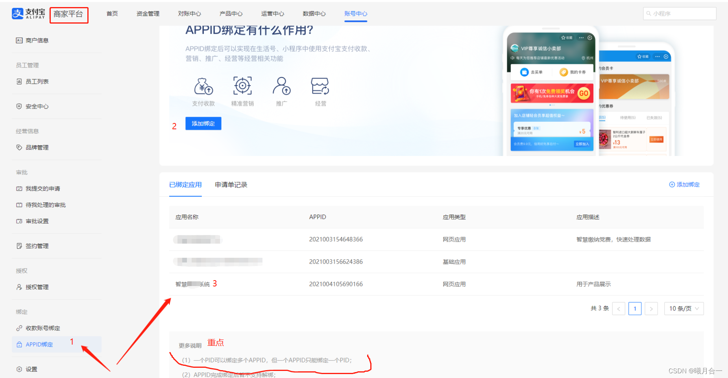This screenshot has width=728, height=378.
Task: Click the 员工列表 icon in sidebar
Action: [19, 82]
